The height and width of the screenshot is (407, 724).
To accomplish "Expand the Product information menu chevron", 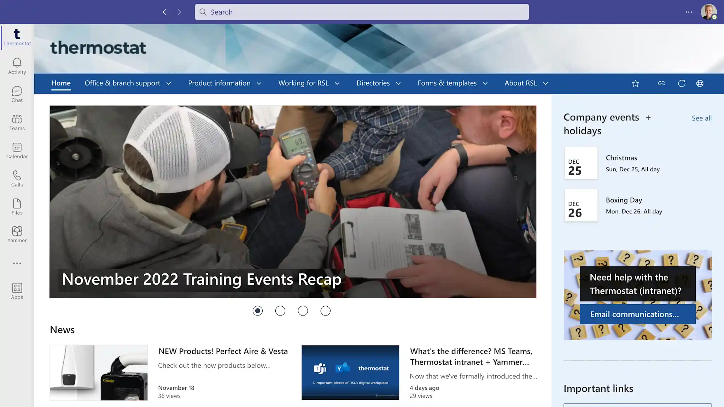I will (x=259, y=83).
